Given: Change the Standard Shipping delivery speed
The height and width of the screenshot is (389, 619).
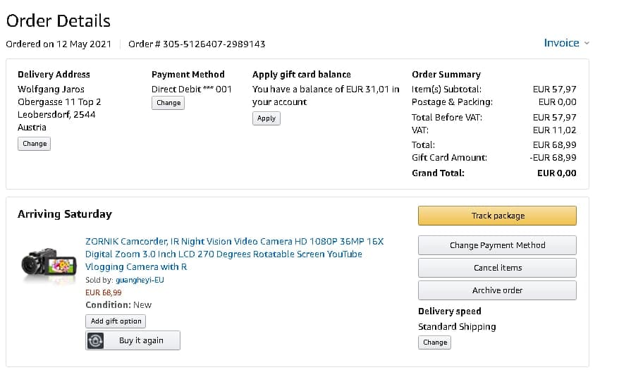Looking at the screenshot, I should (434, 342).
